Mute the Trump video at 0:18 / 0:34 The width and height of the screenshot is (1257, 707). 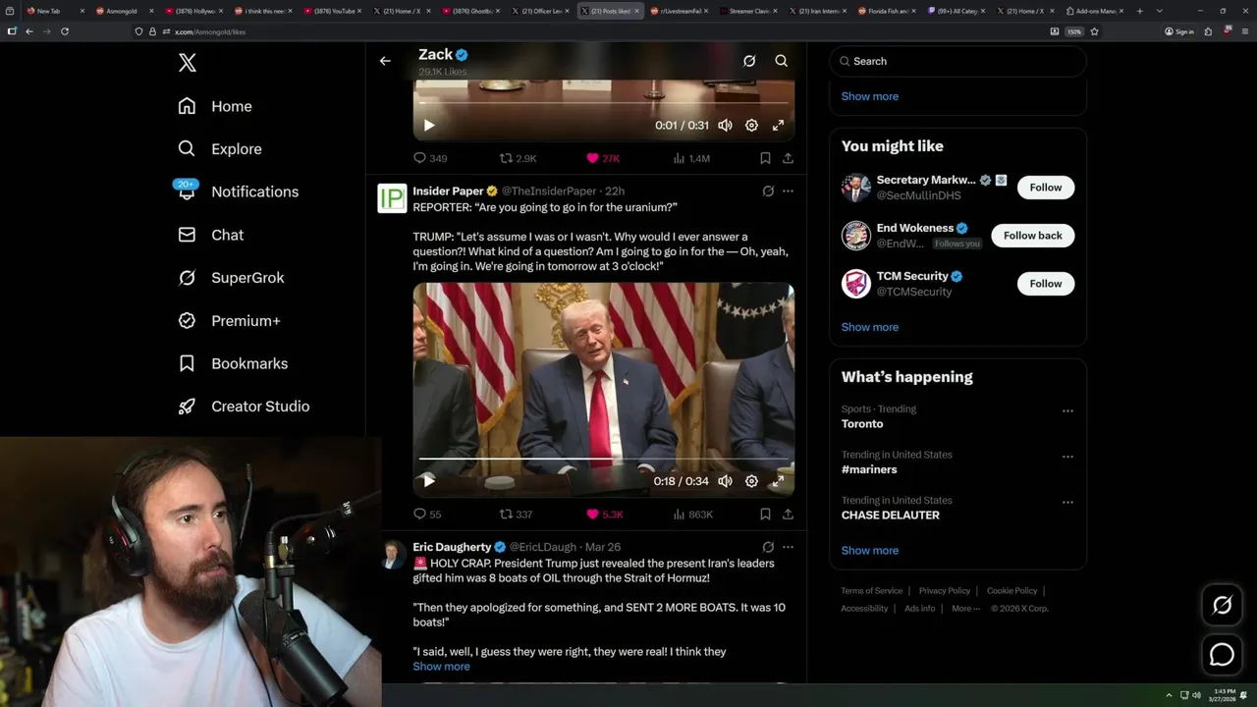coord(725,481)
